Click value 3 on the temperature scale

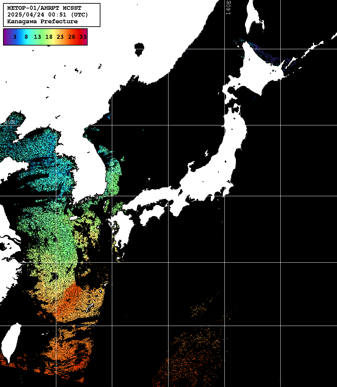pyautogui.click(x=15, y=37)
